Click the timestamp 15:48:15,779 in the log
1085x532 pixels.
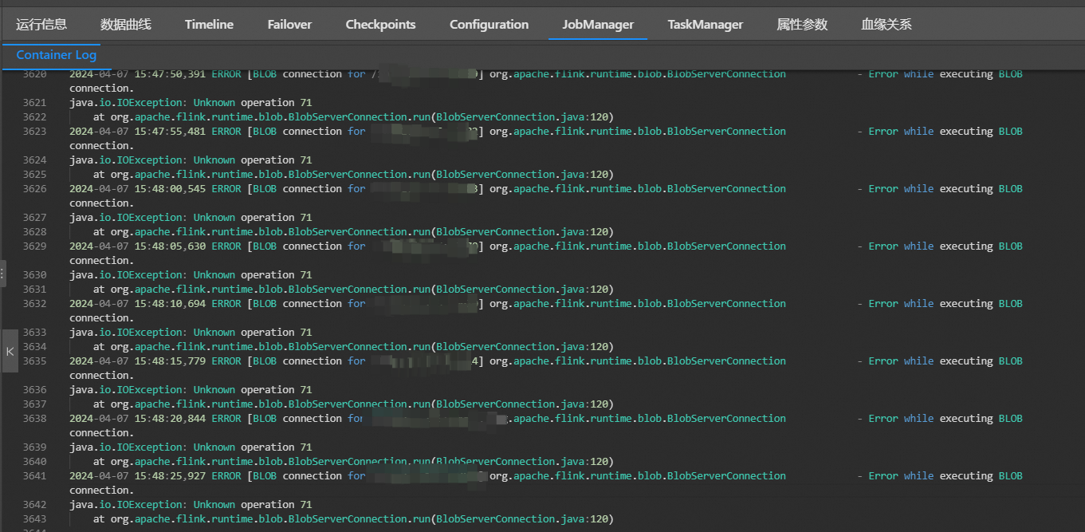click(170, 361)
